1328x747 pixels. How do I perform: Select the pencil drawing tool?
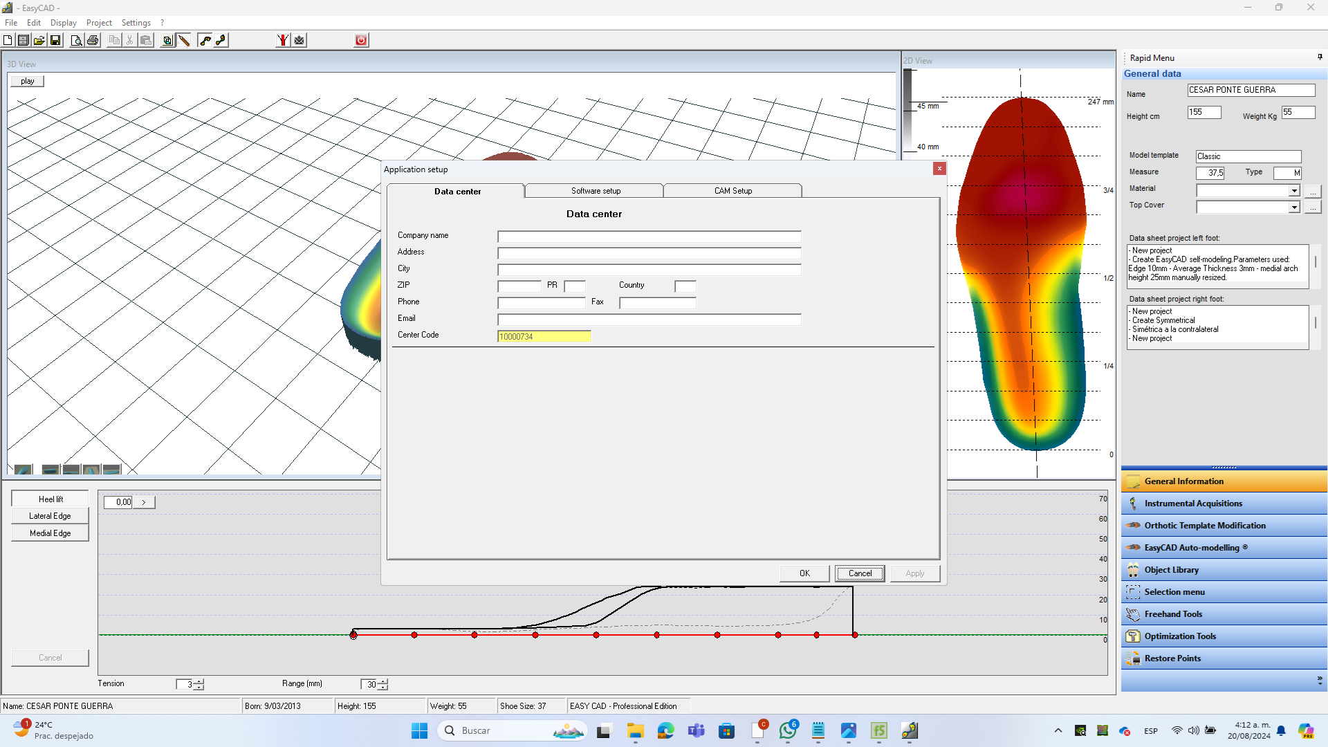[x=184, y=41]
